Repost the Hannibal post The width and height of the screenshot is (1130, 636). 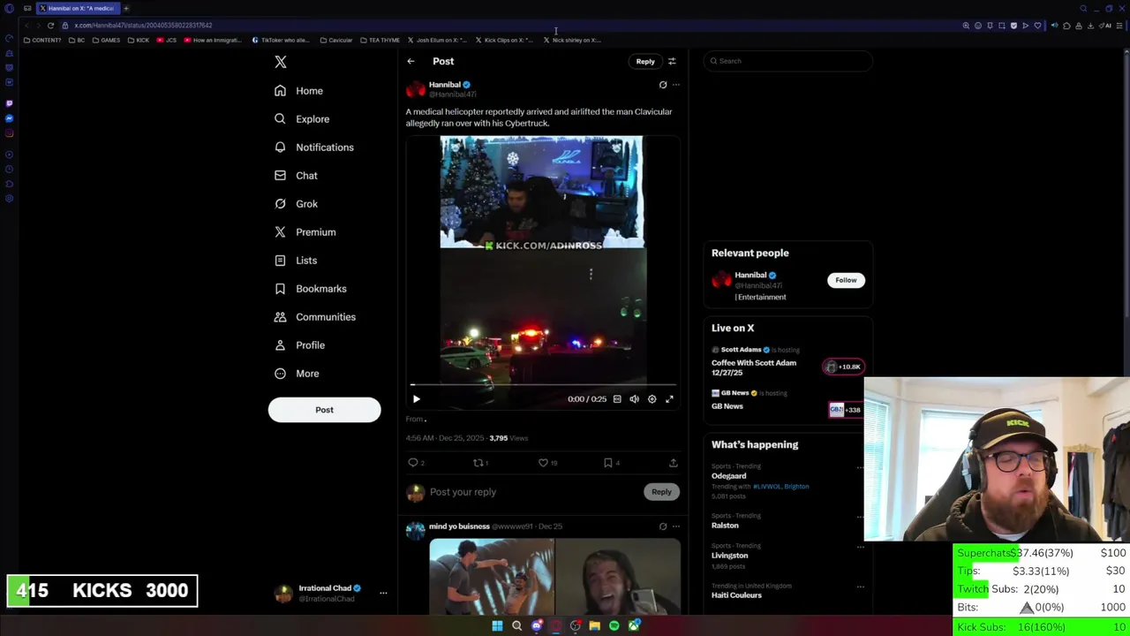(x=478, y=463)
